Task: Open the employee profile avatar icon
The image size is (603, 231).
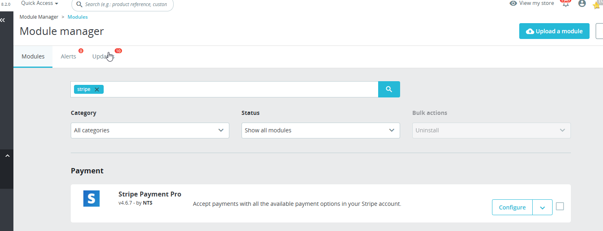Action: click(582, 4)
